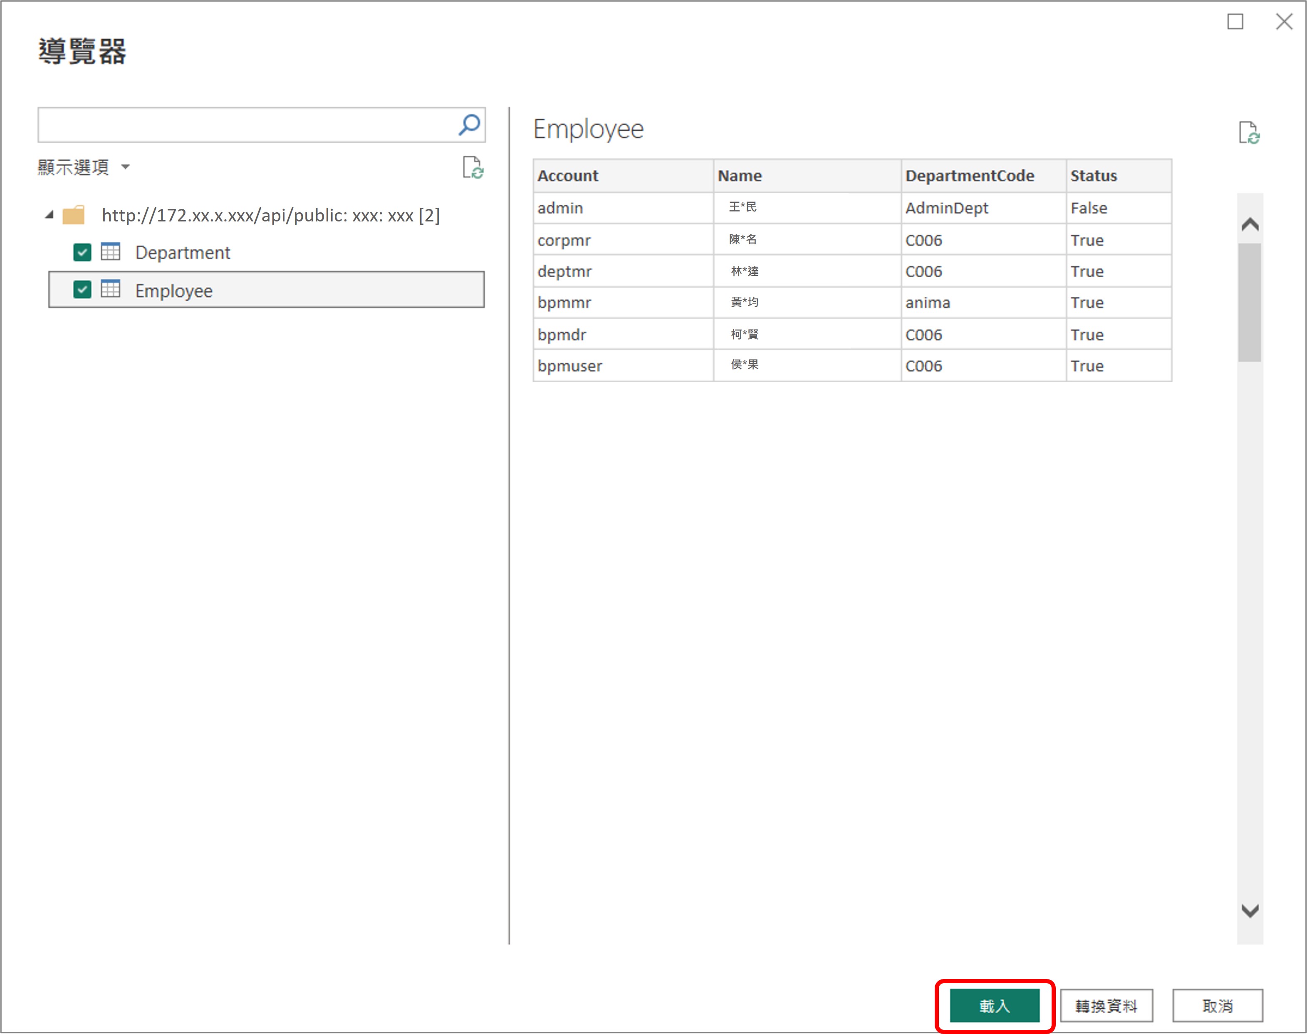The image size is (1307, 1034).
Task: Click the search magnifier icon
Action: pos(469,125)
